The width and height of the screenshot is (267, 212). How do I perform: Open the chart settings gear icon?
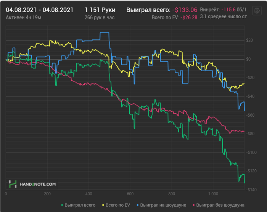click(x=257, y=11)
